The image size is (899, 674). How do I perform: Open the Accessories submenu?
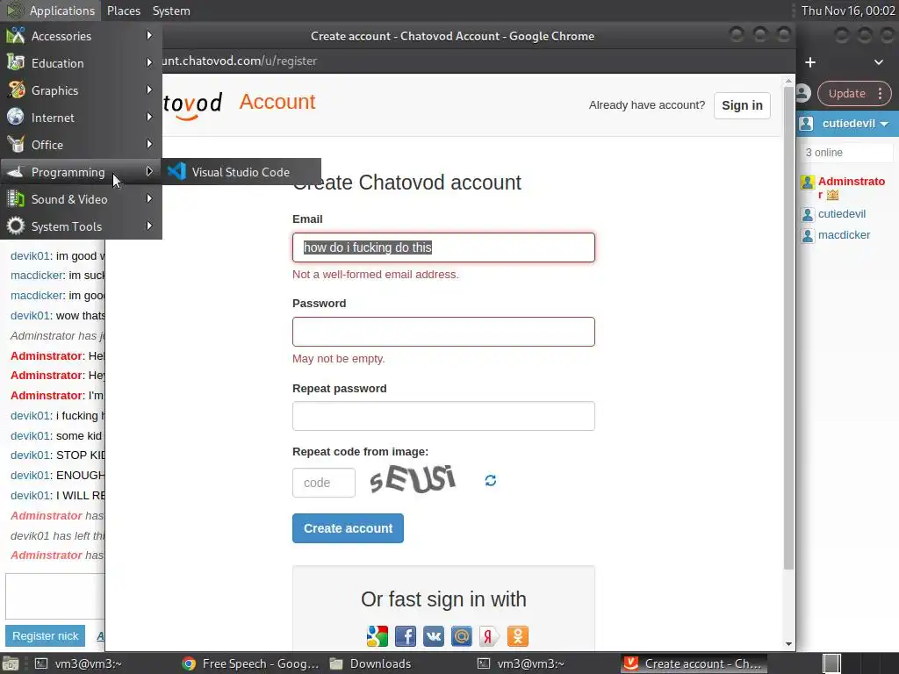click(x=81, y=36)
